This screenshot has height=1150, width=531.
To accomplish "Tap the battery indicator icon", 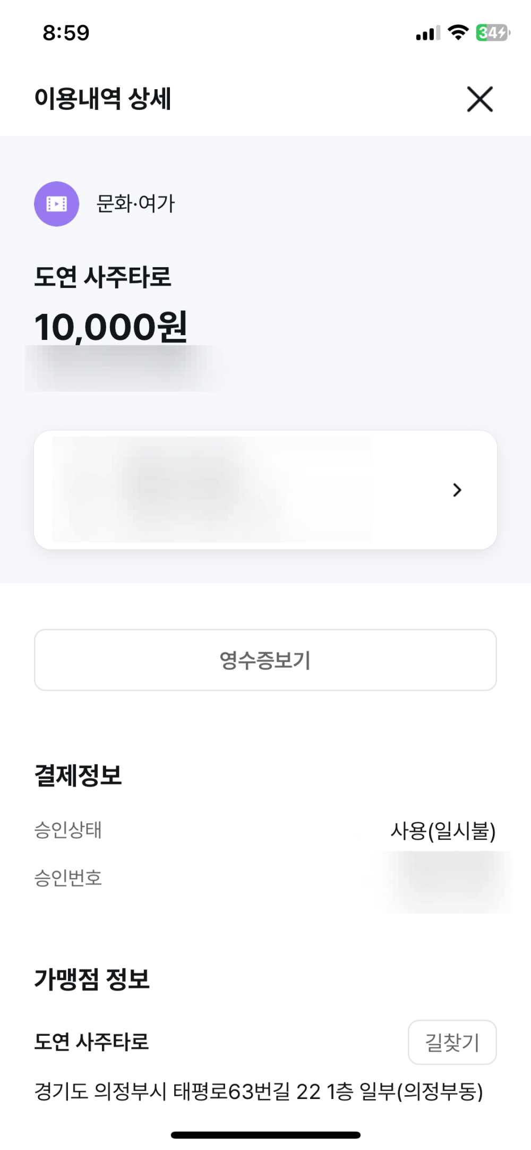I will [x=493, y=33].
